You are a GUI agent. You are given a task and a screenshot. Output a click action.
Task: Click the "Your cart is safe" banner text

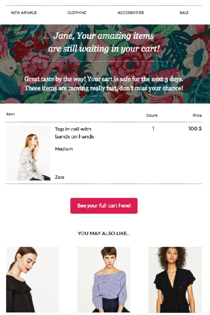(104, 83)
